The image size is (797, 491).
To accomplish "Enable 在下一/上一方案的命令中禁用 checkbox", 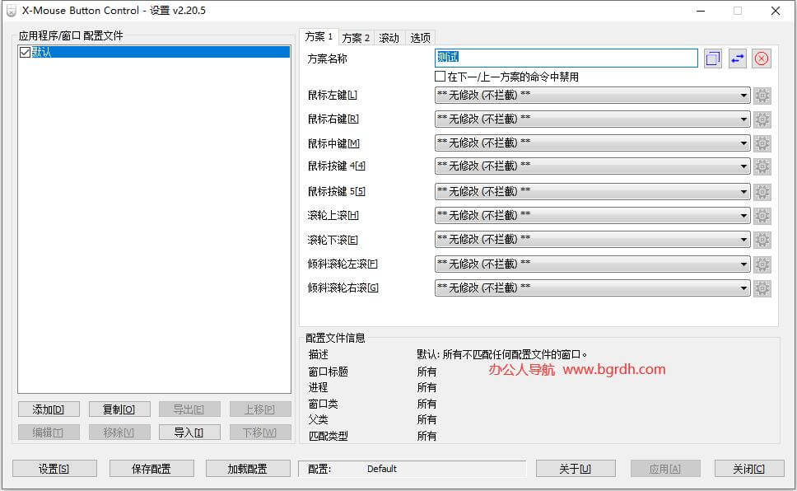I will point(440,77).
